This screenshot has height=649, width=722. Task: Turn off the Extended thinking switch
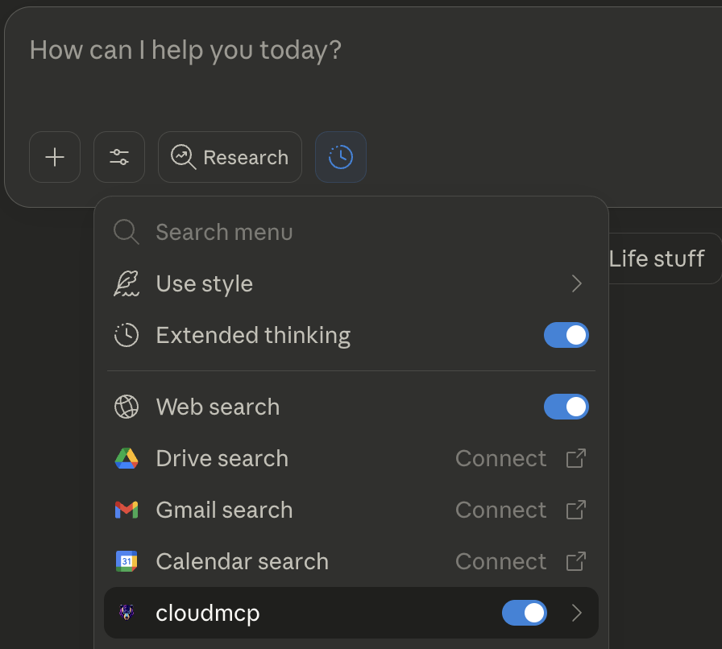566,335
